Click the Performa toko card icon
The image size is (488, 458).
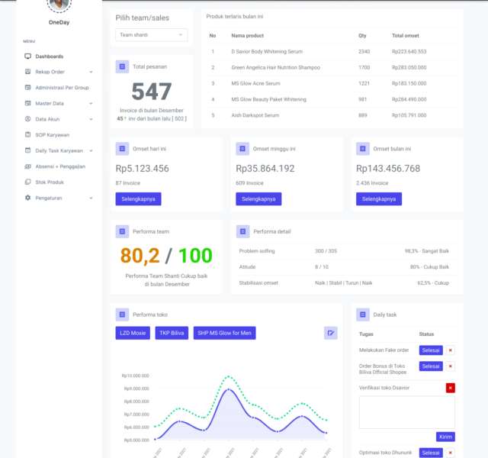(x=122, y=314)
